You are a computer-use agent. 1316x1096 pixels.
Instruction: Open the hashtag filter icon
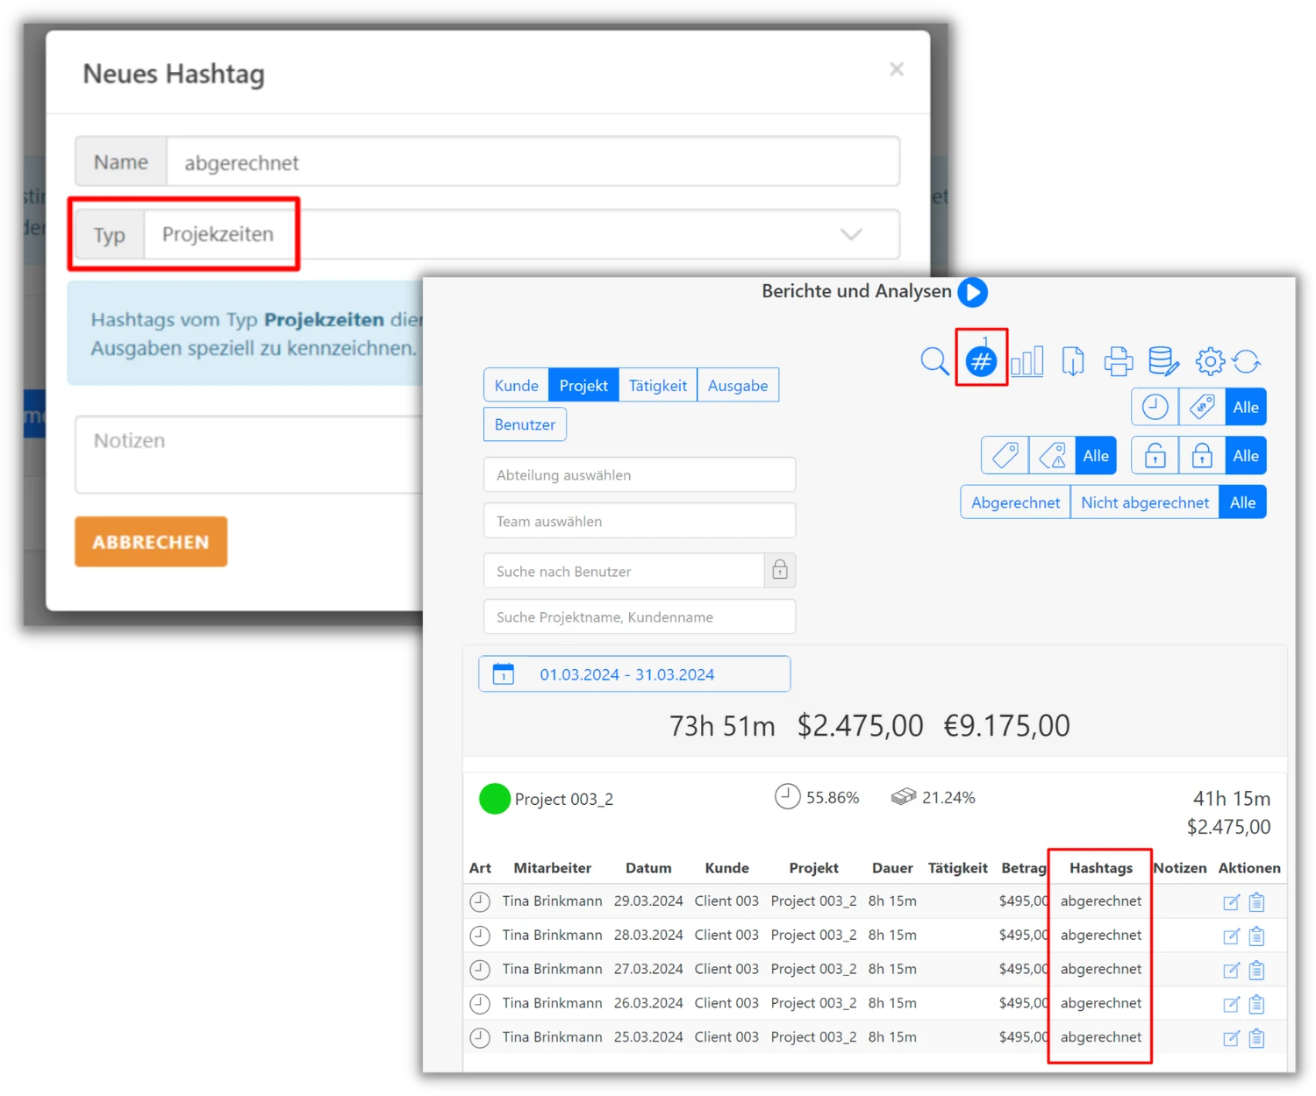981,360
